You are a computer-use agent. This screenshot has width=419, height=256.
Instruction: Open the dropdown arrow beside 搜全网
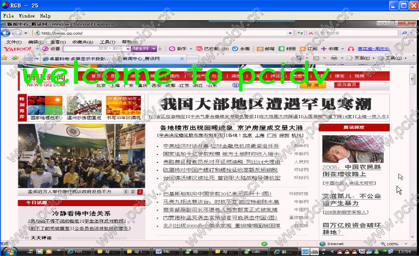(x=154, y=49)
